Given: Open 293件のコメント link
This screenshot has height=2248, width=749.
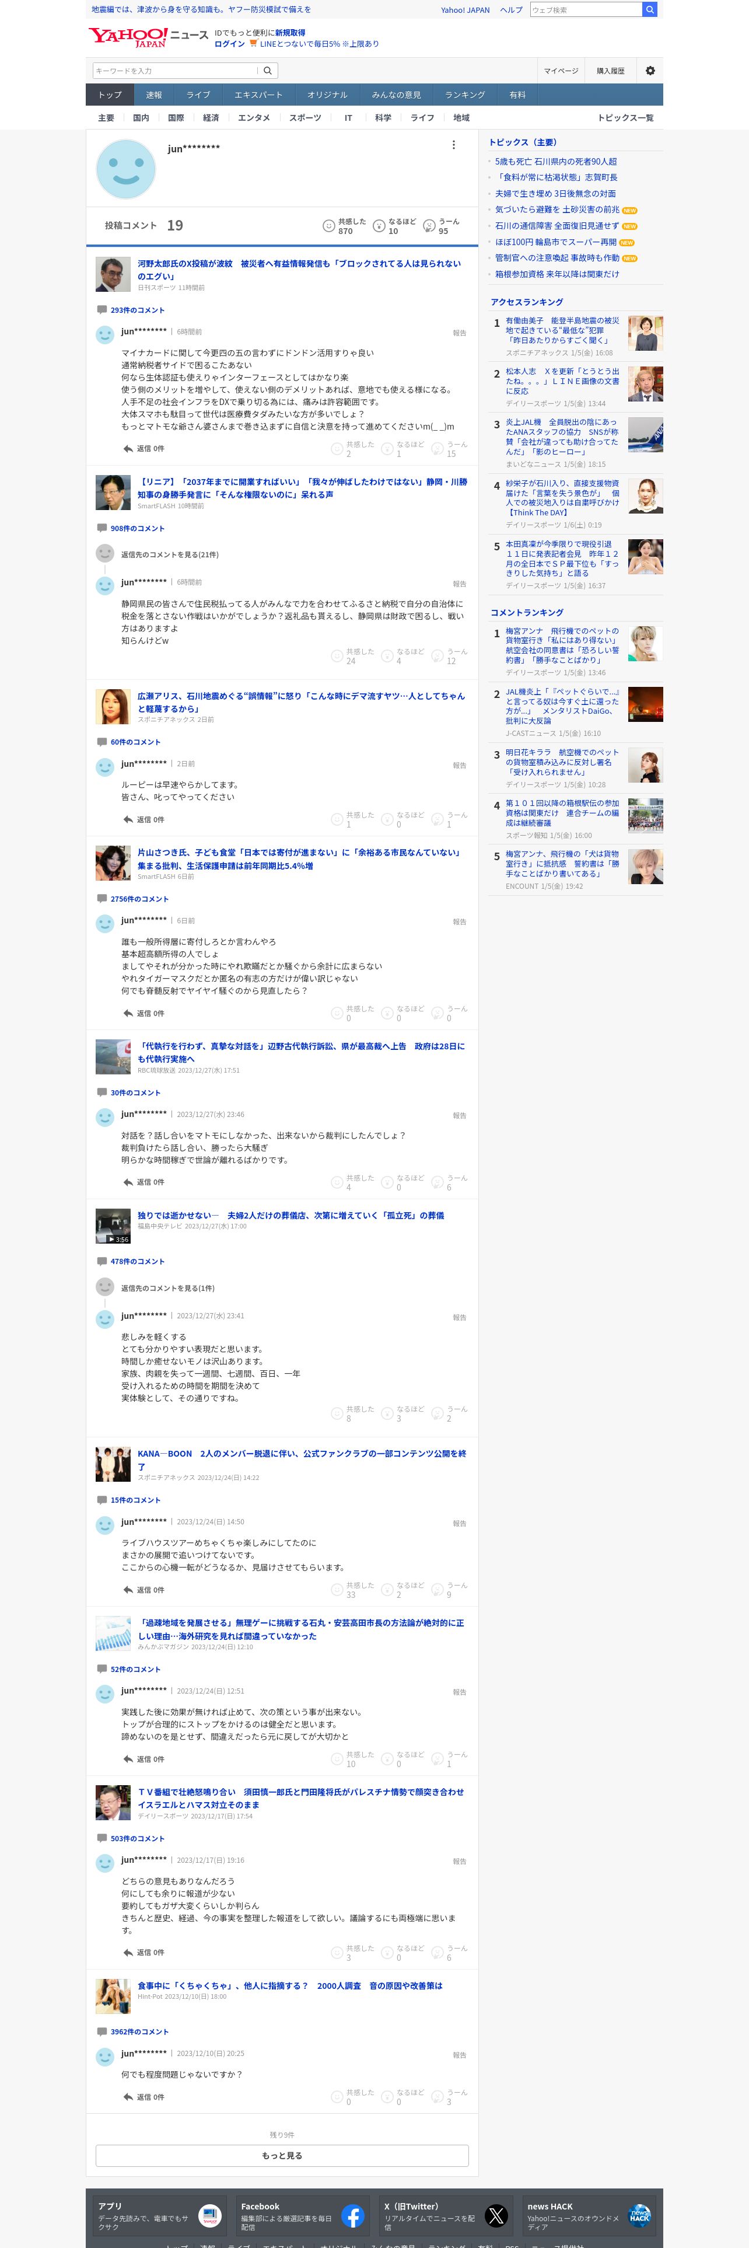Looking at the screenshot, I should (x=137, y=310).
